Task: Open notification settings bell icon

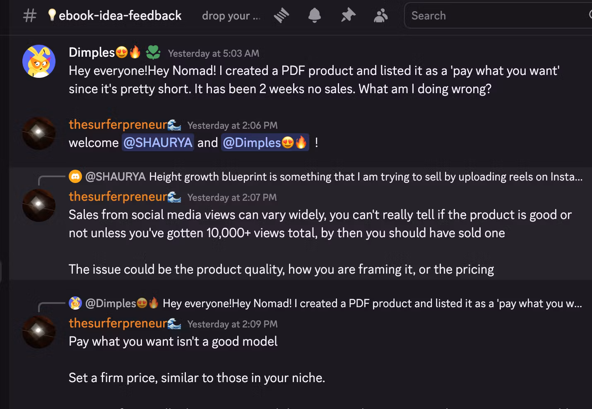Action: (x=315, y=16)
